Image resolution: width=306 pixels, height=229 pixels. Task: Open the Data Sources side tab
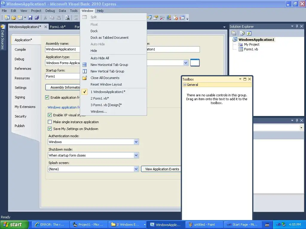point(3,37)
